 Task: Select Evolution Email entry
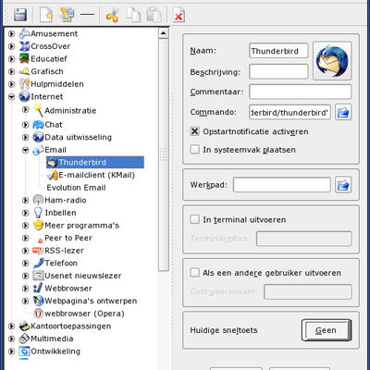point(76,188)
